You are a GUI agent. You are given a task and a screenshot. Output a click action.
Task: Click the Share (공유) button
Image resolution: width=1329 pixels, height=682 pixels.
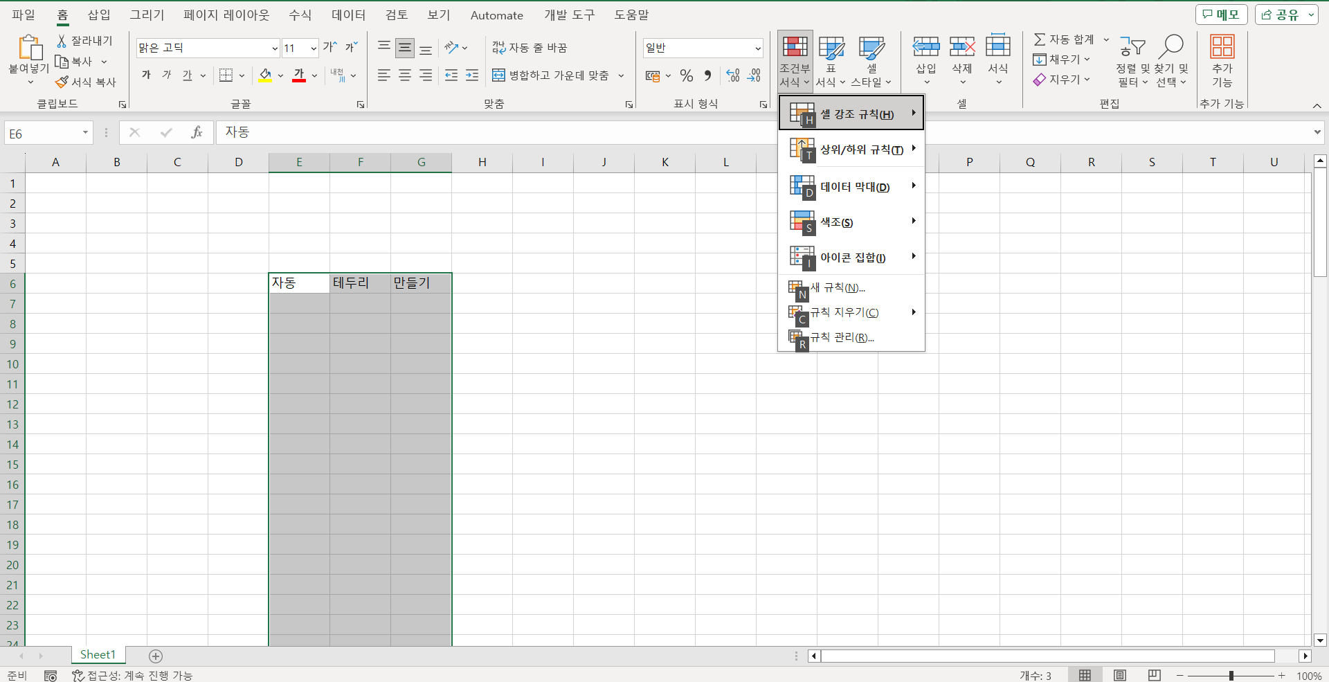(x=1286, y=15)
